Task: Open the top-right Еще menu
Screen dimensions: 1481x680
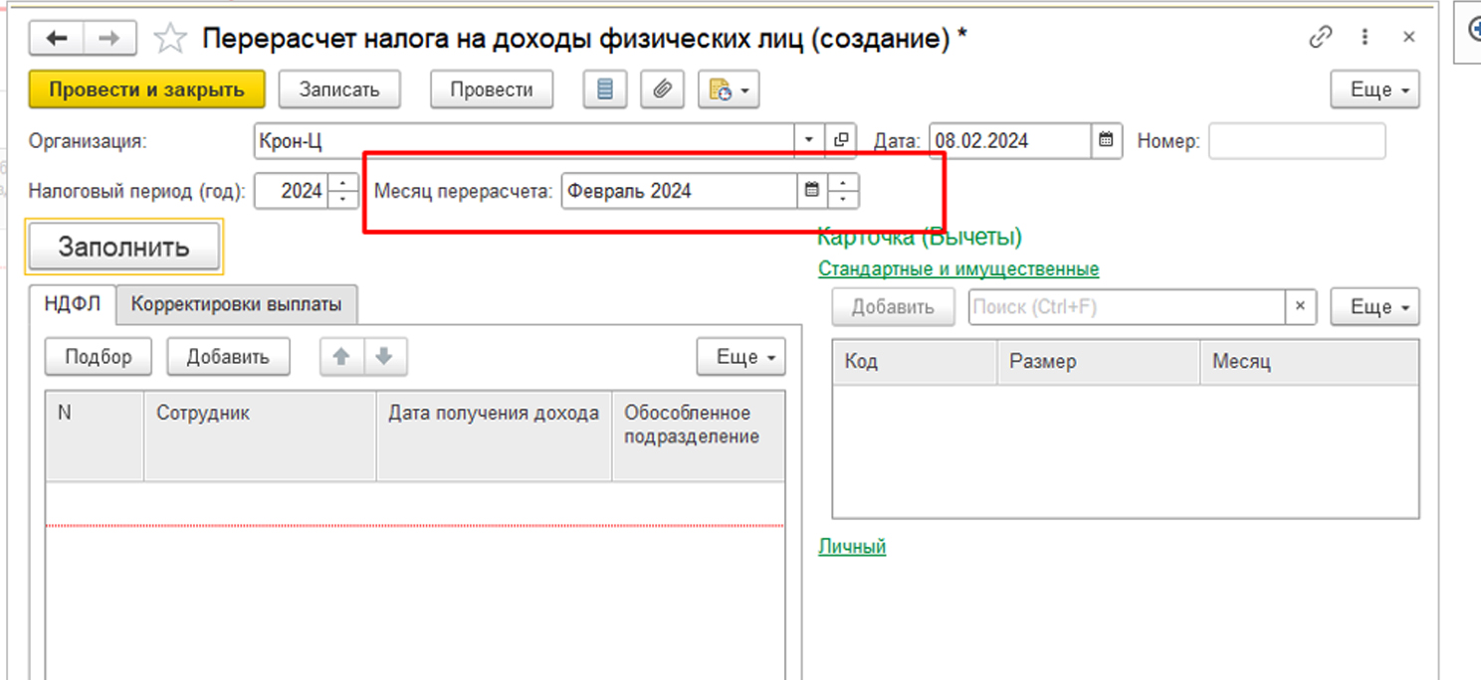Action: coord(1375,89)
